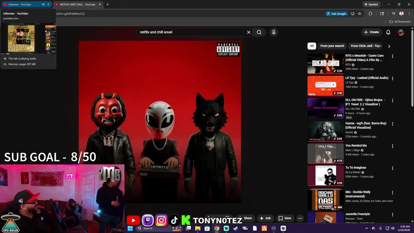Click the volume icon in system tray

click(x=393, y=228)
